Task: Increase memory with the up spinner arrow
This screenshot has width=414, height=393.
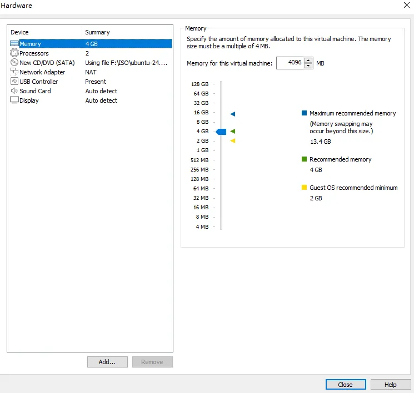Action: tap(308, 61)
